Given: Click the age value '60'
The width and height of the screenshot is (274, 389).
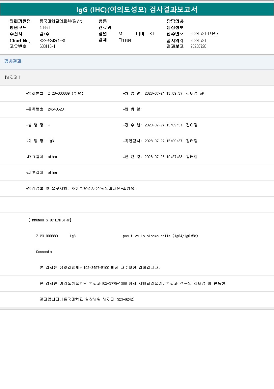Looking at the screenshot, I should (151, 34).
